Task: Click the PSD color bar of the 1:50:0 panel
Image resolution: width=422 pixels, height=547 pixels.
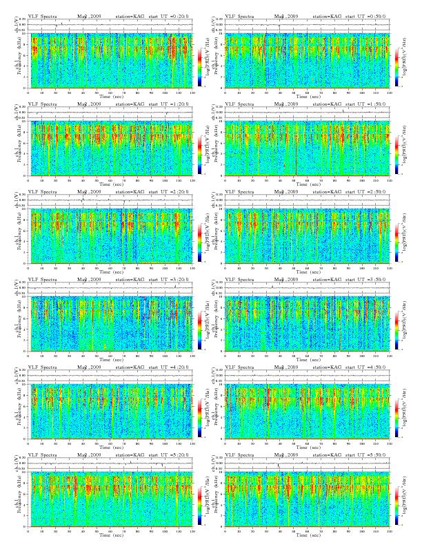Action: click(x=397, y=155)
